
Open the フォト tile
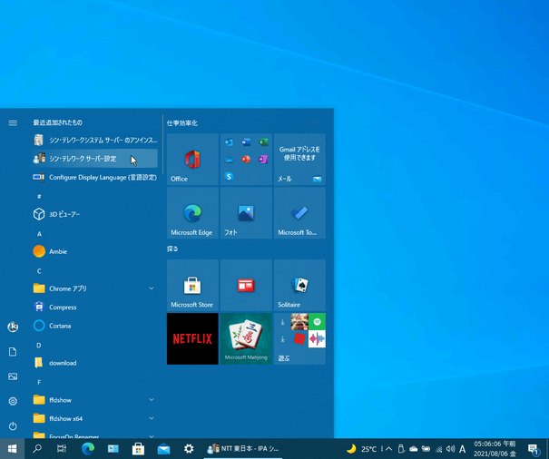coord(246,213)
